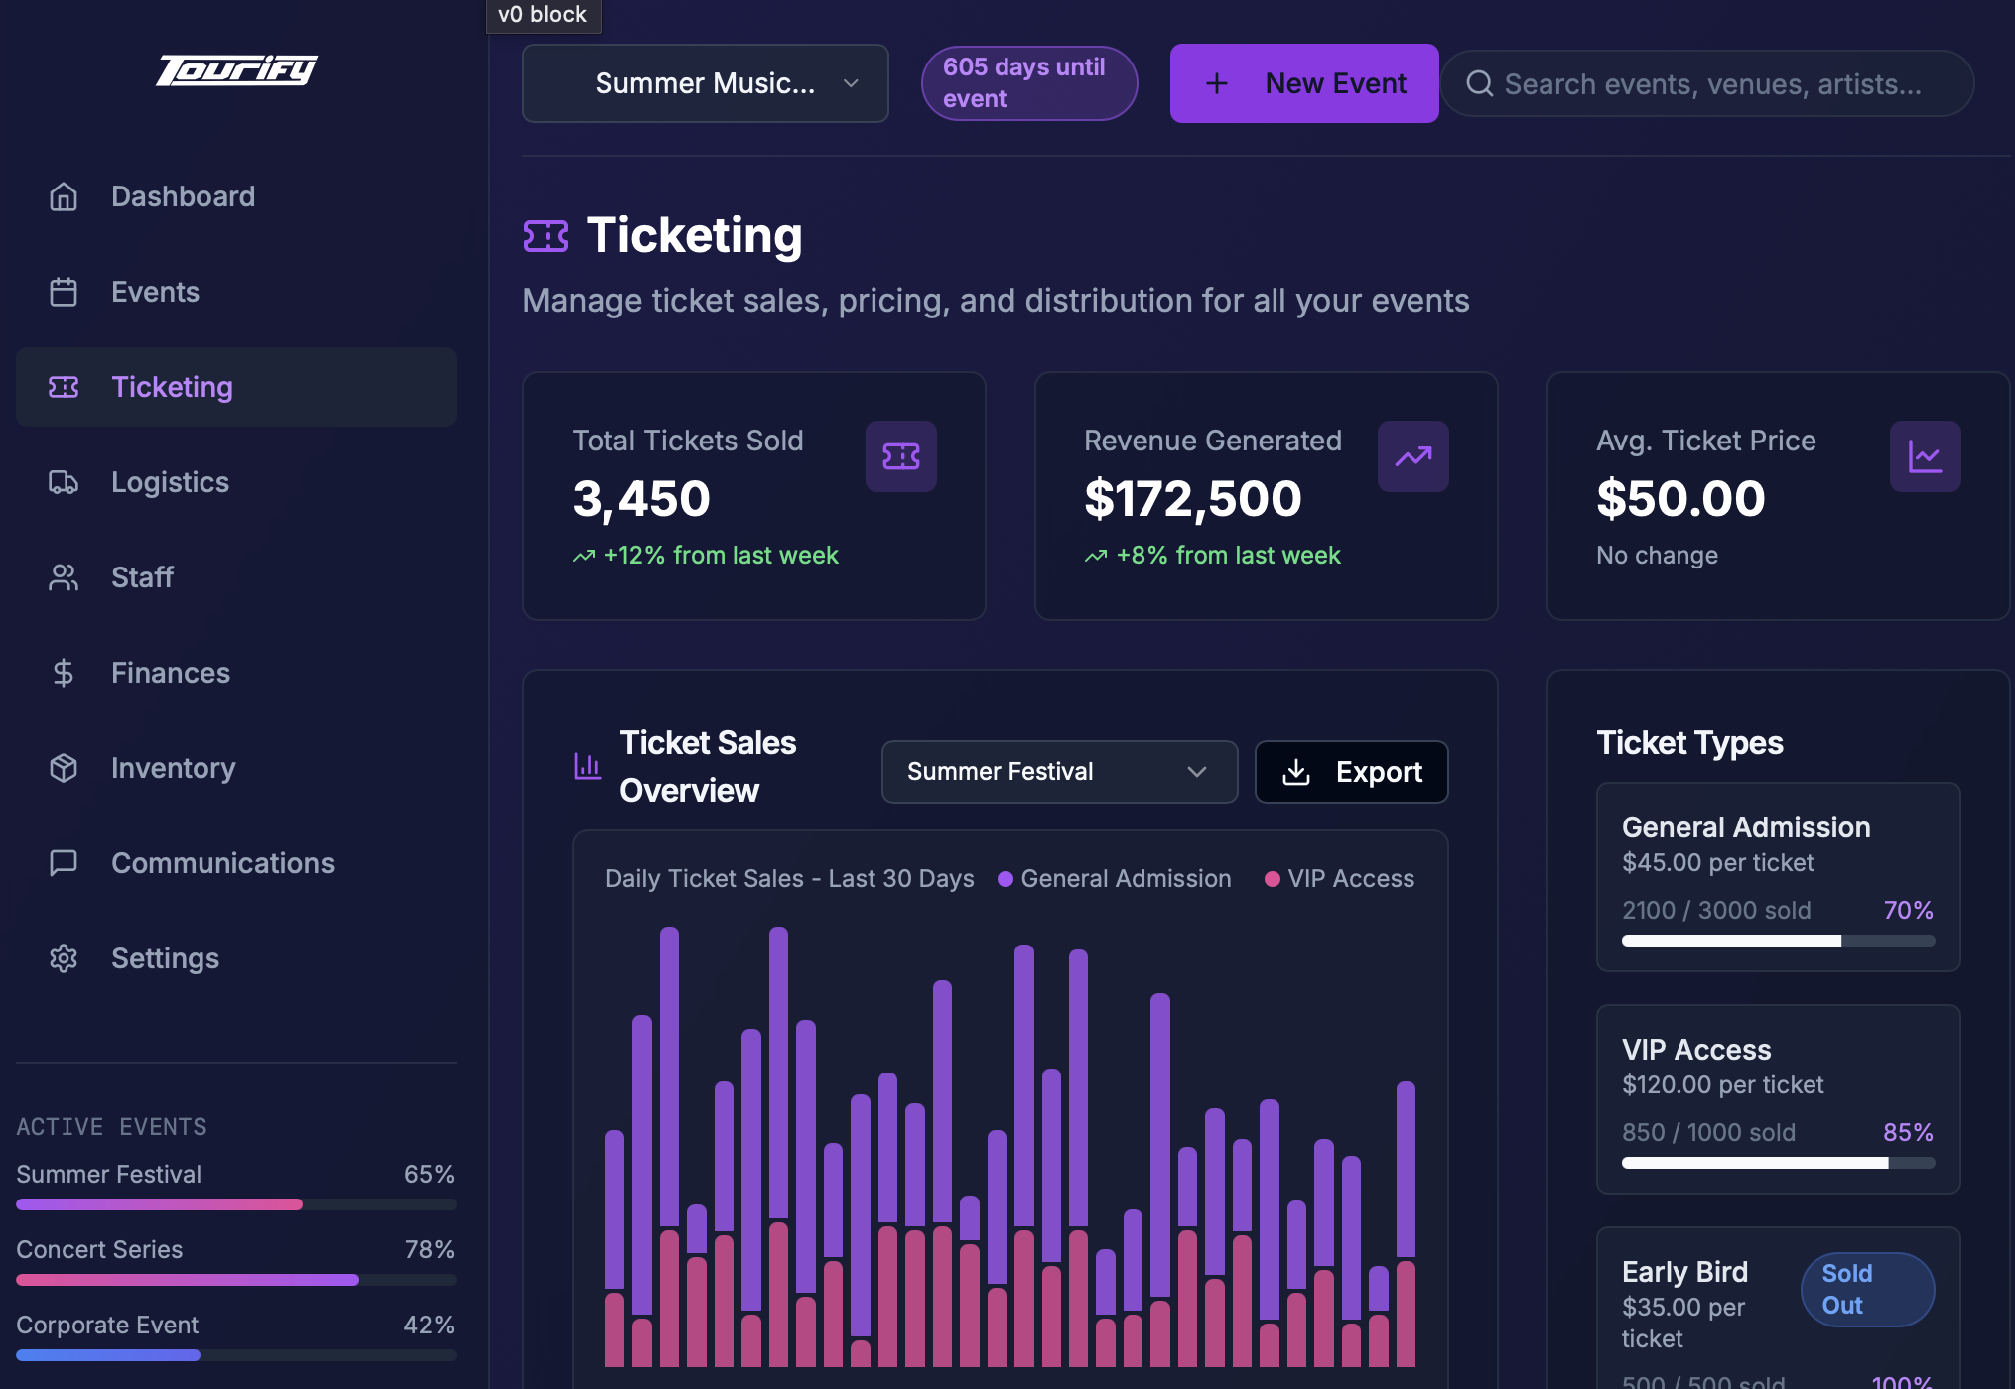
Task: Click the Export button
Action: 1352,772
